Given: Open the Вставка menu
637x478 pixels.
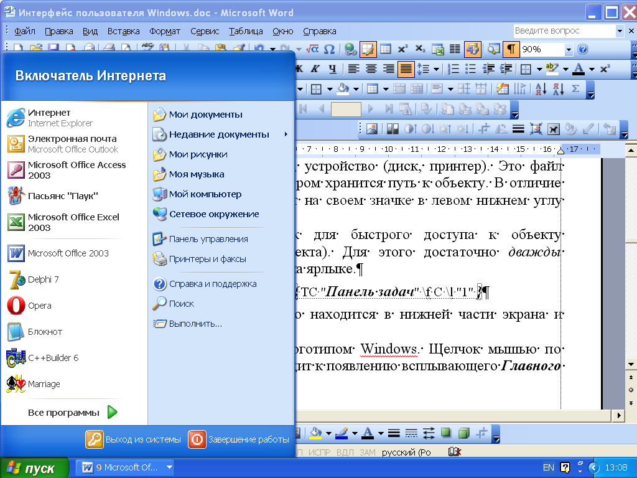Looking at the screenshot, I should click(124, 31).
